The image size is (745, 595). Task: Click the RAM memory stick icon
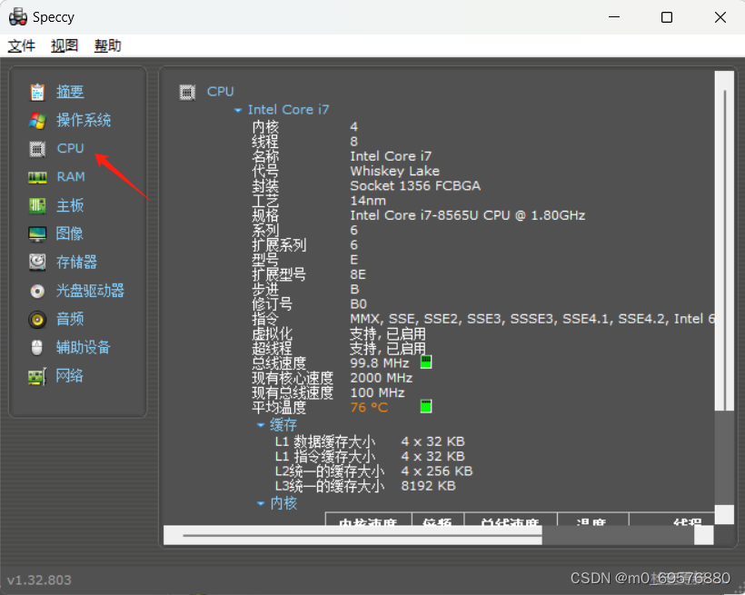pos(37,177)
